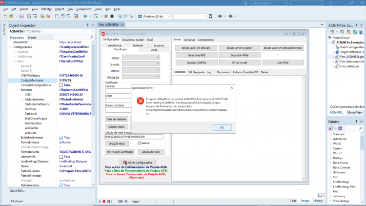366x206 pixels.
Task: Open the target platform Windows 32-bit dropdown
Action: [169, 16]
